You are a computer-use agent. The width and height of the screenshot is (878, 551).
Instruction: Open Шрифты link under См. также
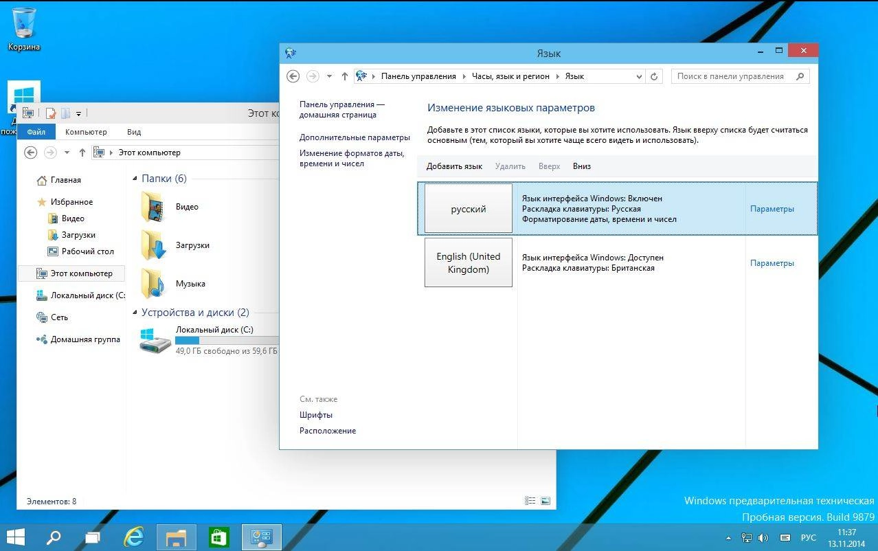click(x=316, y=415)
